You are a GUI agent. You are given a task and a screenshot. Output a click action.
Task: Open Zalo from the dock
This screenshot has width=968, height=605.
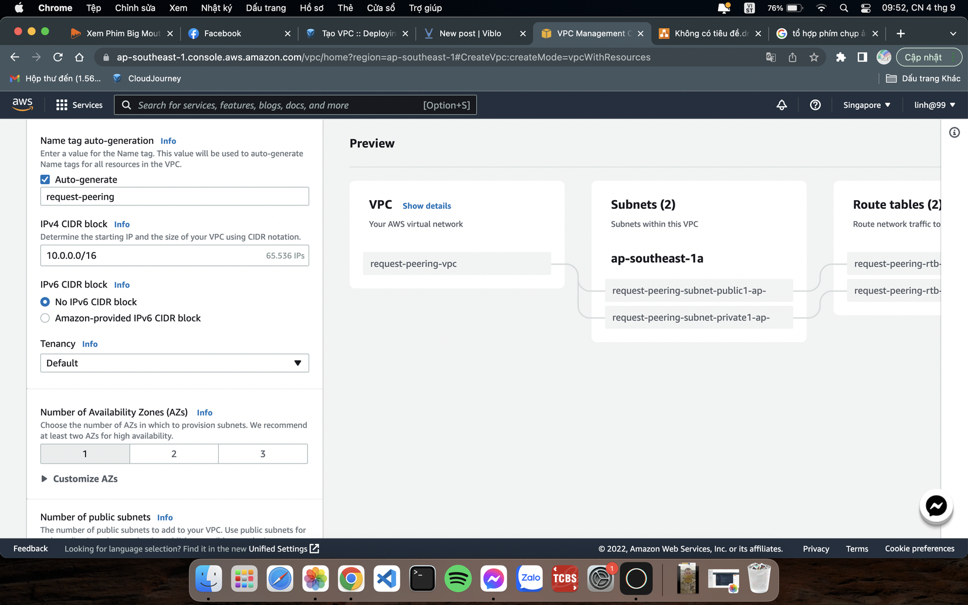[529, 579]
